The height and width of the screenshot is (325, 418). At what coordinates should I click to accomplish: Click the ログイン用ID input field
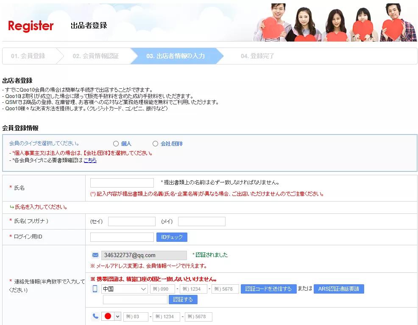click(x=122, y=237)
